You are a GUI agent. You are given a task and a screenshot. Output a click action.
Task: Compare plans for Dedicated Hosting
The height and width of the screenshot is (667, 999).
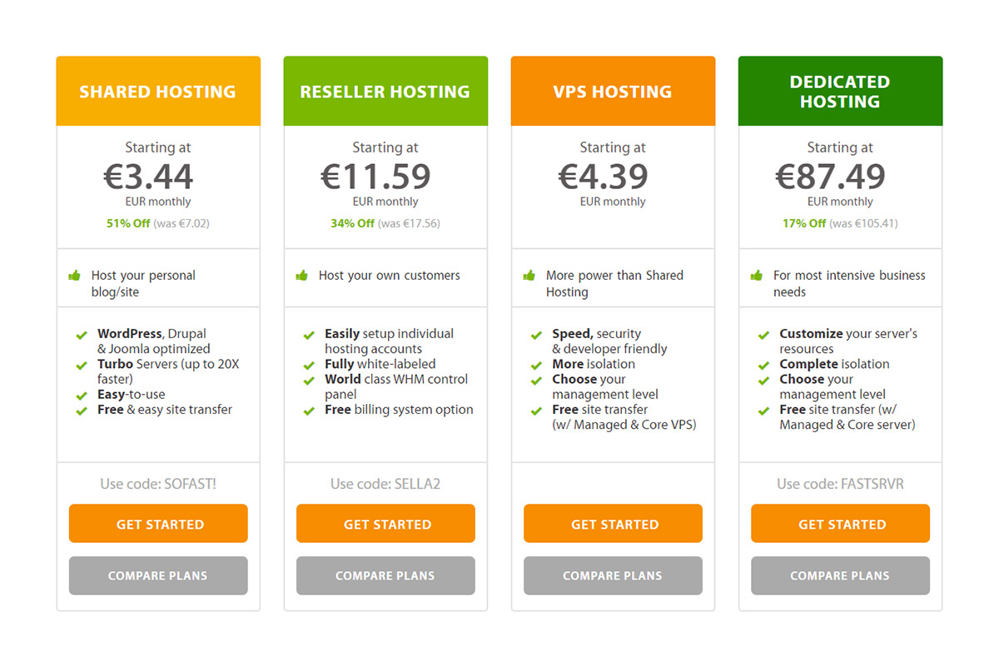[x=840, y=575]
